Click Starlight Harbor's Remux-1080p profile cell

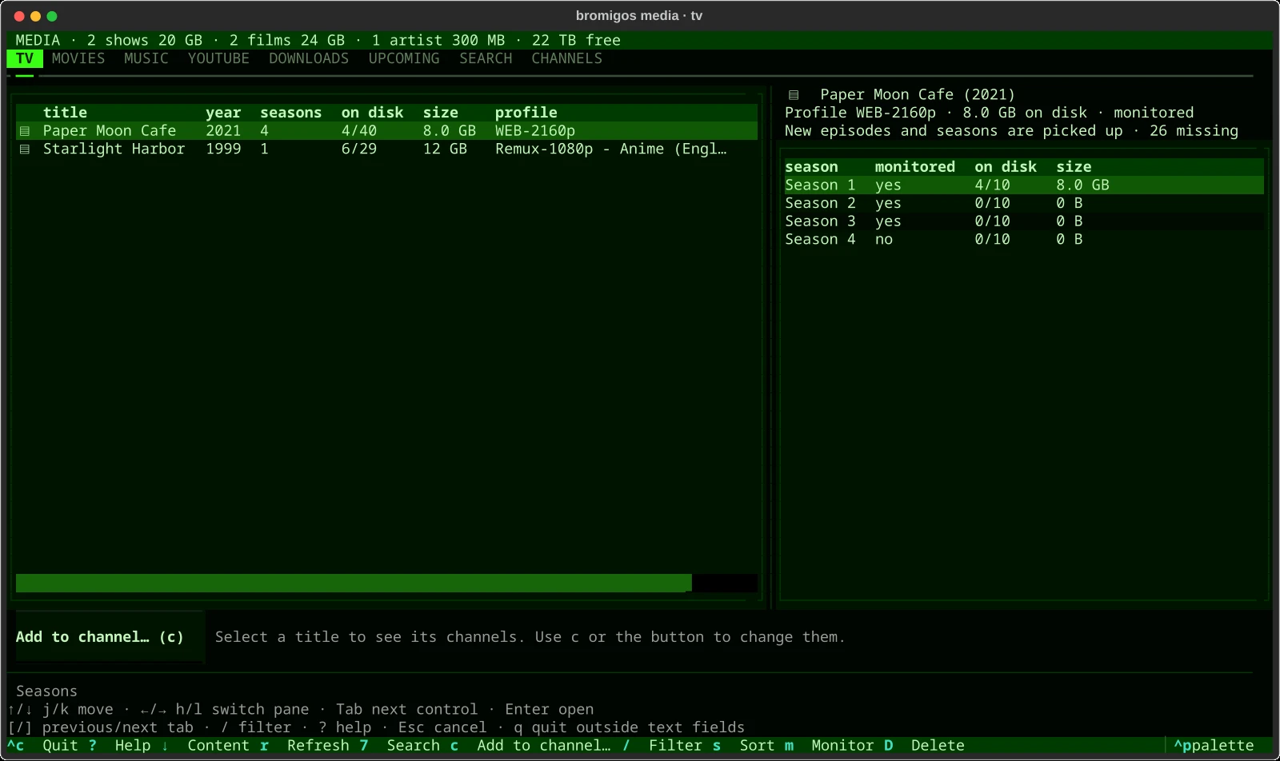point(611,149)
